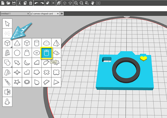
Task: Select the Pan hand tool
Action: click(x=93, y=3)
